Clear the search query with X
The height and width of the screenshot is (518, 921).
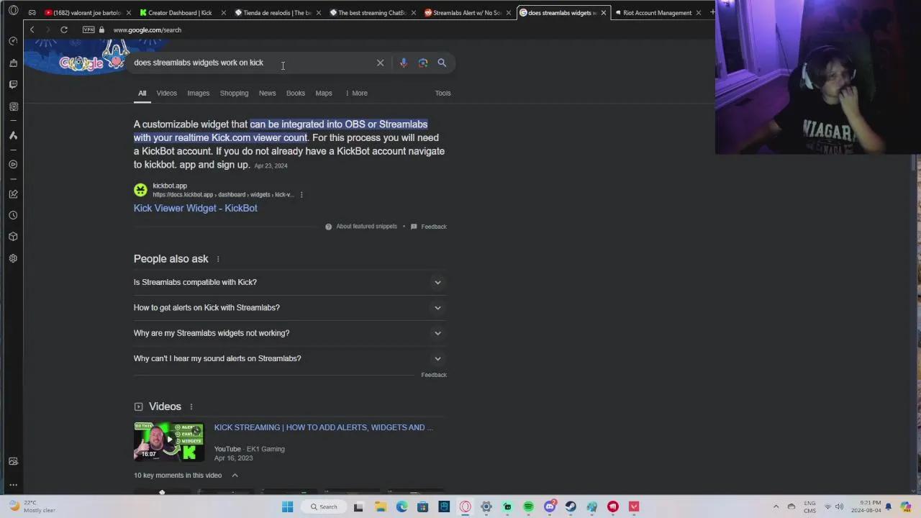381,63
